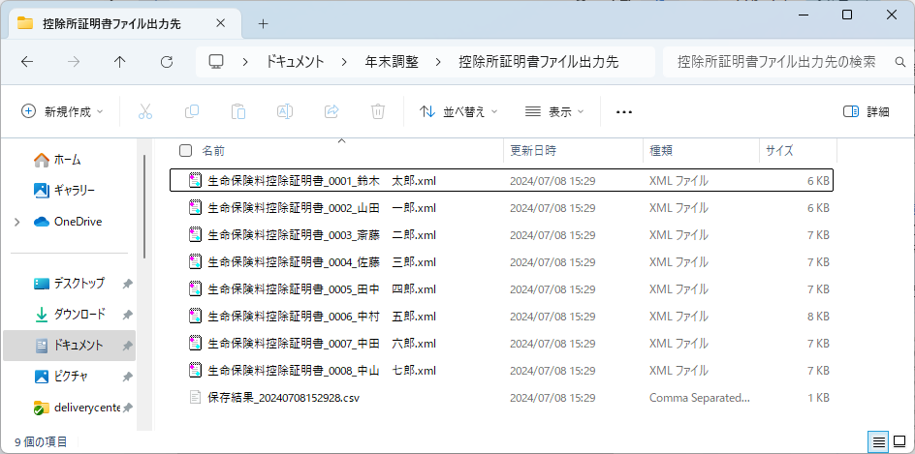Add a new tab with plus button
This screenshot has width=915, height=454.
tap(263, 23)
